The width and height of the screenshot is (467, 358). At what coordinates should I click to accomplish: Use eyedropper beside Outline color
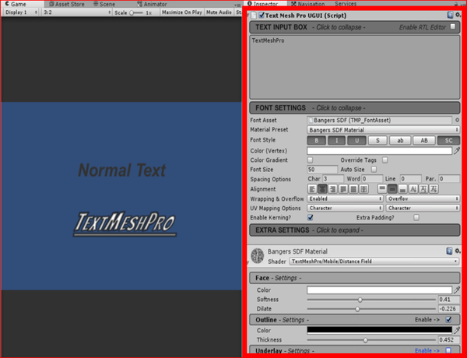[457, 330]
